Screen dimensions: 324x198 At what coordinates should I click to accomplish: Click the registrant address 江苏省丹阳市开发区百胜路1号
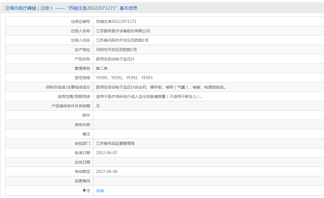coord(122,40)
